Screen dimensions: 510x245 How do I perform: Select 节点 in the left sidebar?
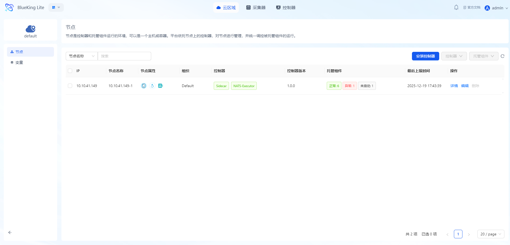tap(30, 52)
